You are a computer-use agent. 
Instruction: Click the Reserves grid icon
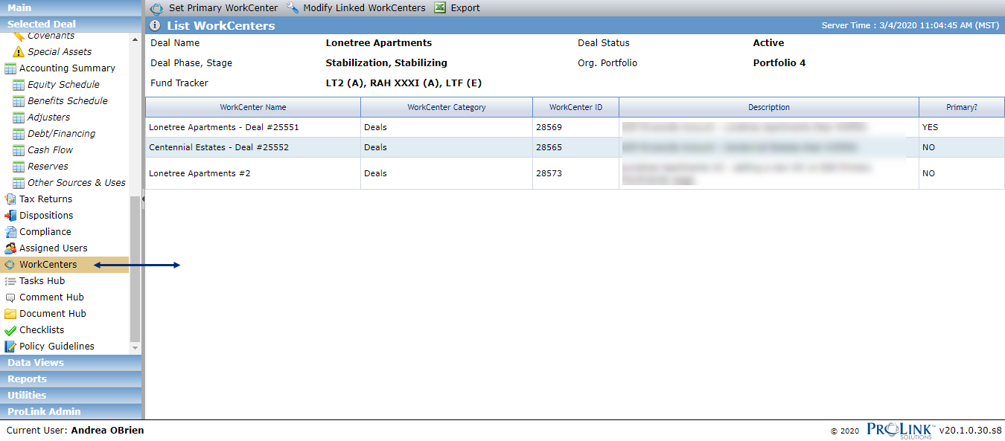pos(19,167)
